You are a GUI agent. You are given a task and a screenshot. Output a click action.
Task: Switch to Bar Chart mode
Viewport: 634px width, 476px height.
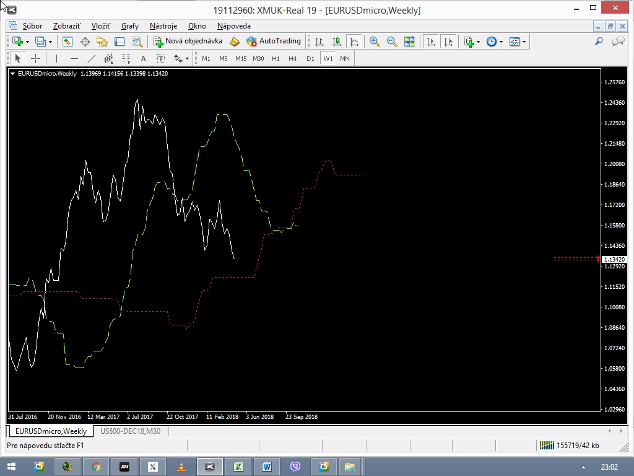[x=319, y=42]
